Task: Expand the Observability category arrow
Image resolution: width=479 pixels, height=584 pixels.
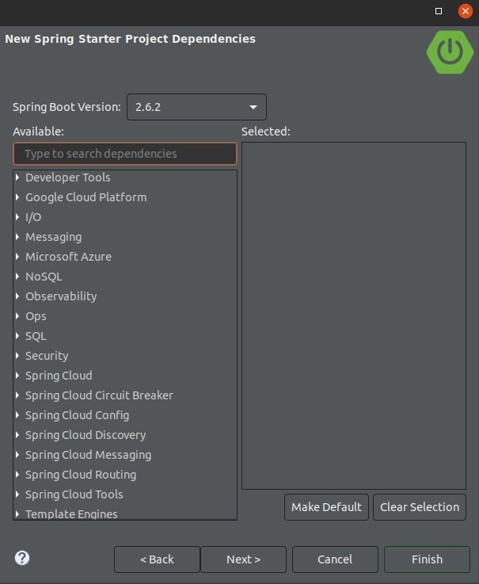Action: pyautogui.click(x=17, y=296)
